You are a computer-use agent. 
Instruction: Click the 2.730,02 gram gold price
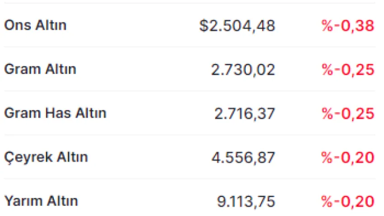point(243,70)
